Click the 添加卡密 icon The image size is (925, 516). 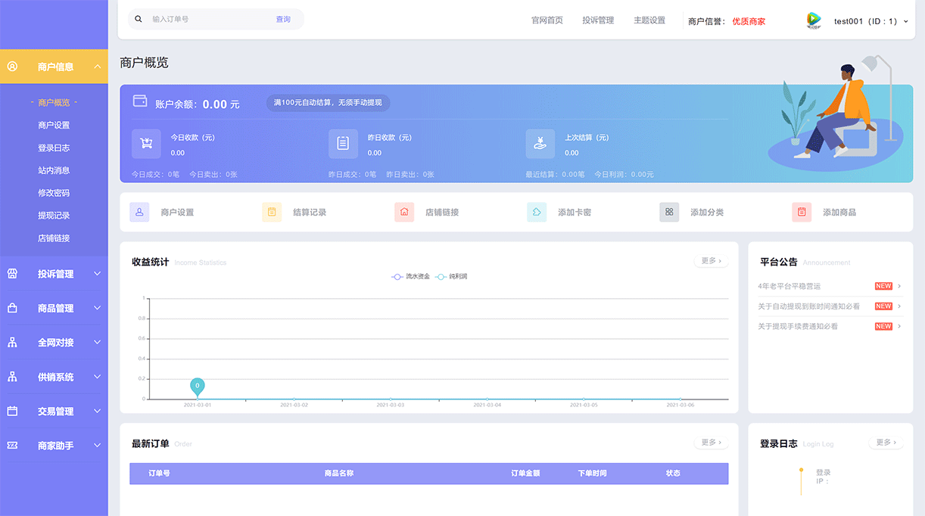[x=537, y=212]
